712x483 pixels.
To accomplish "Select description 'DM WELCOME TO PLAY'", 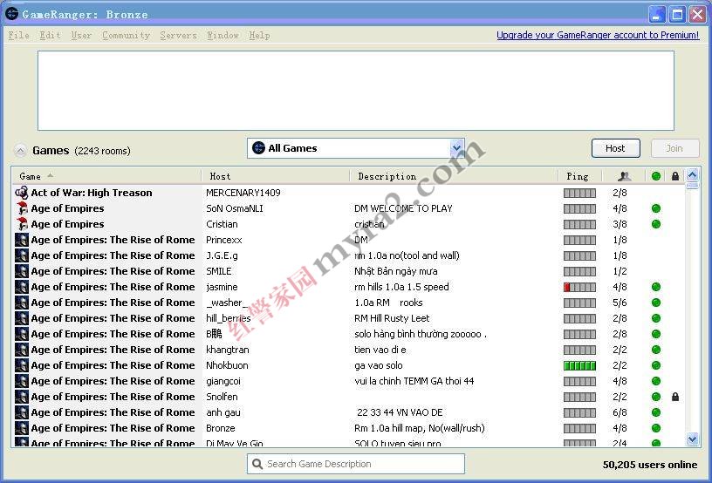I will (x=403, y=208).
